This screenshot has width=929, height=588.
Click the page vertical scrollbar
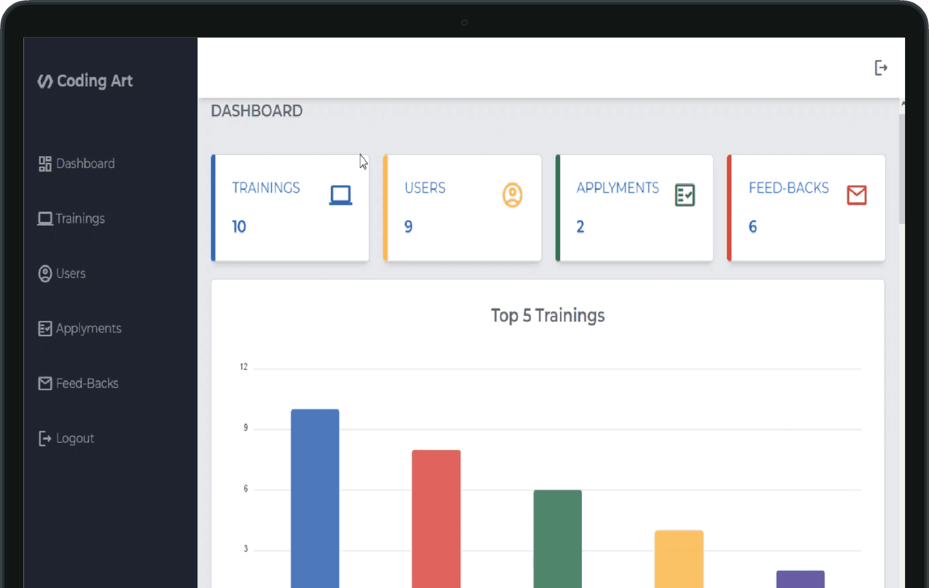(902, 169)
